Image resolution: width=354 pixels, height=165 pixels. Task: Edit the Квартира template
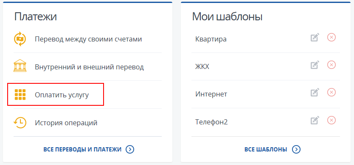click(315, 37)
